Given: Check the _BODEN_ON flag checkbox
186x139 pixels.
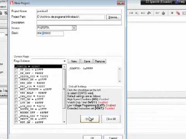Looking at the screenshot, I should click(16, 109).
